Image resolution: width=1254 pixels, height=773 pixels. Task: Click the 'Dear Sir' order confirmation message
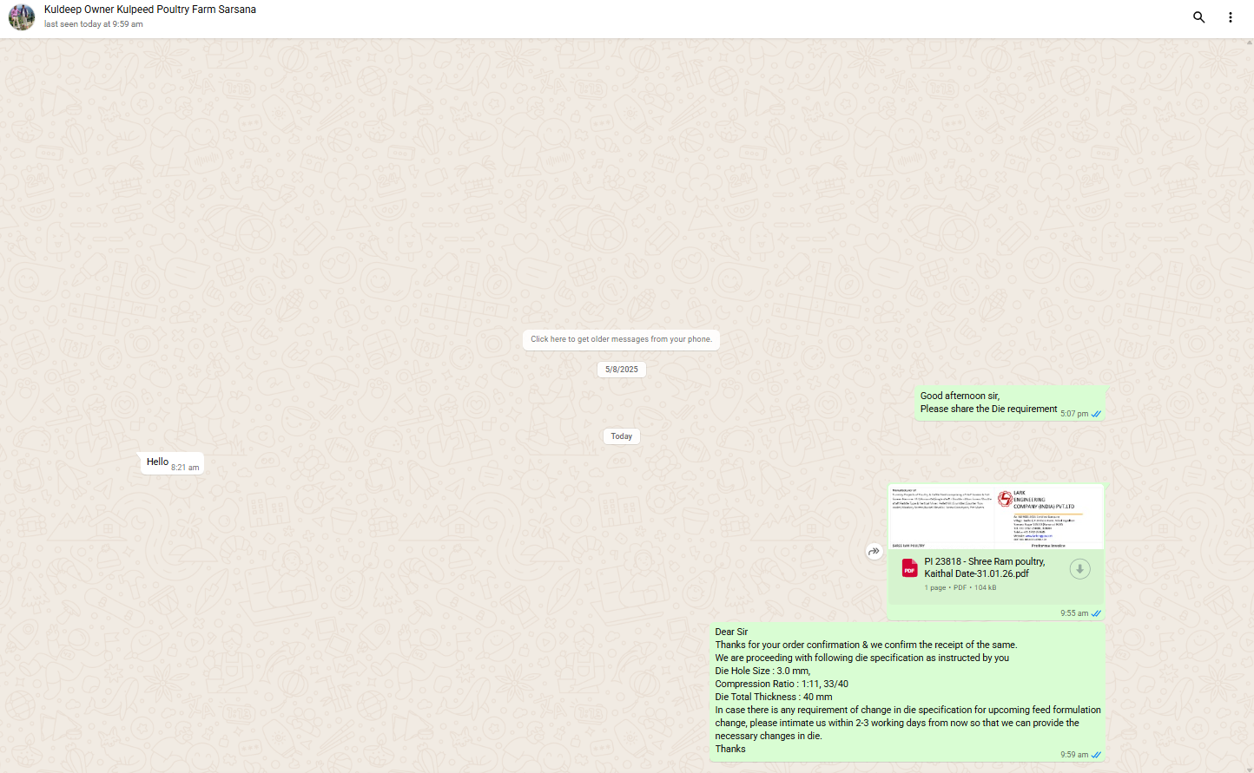(x=907, y=690)
